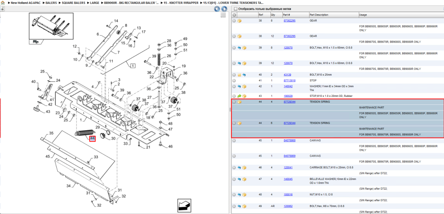
Task: Click the small square icon below navigation arrows
Action: coord(223,15)
